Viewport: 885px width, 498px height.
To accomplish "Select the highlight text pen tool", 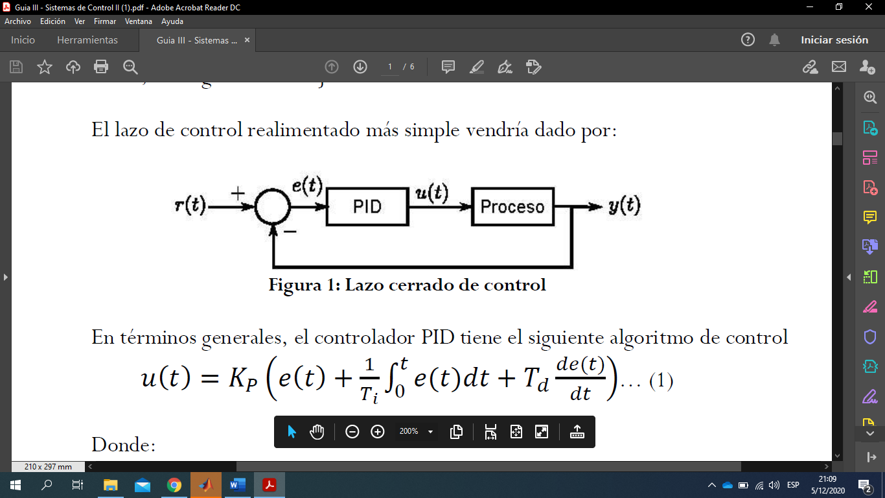I will pyautogui.click(x=476, y=67).
